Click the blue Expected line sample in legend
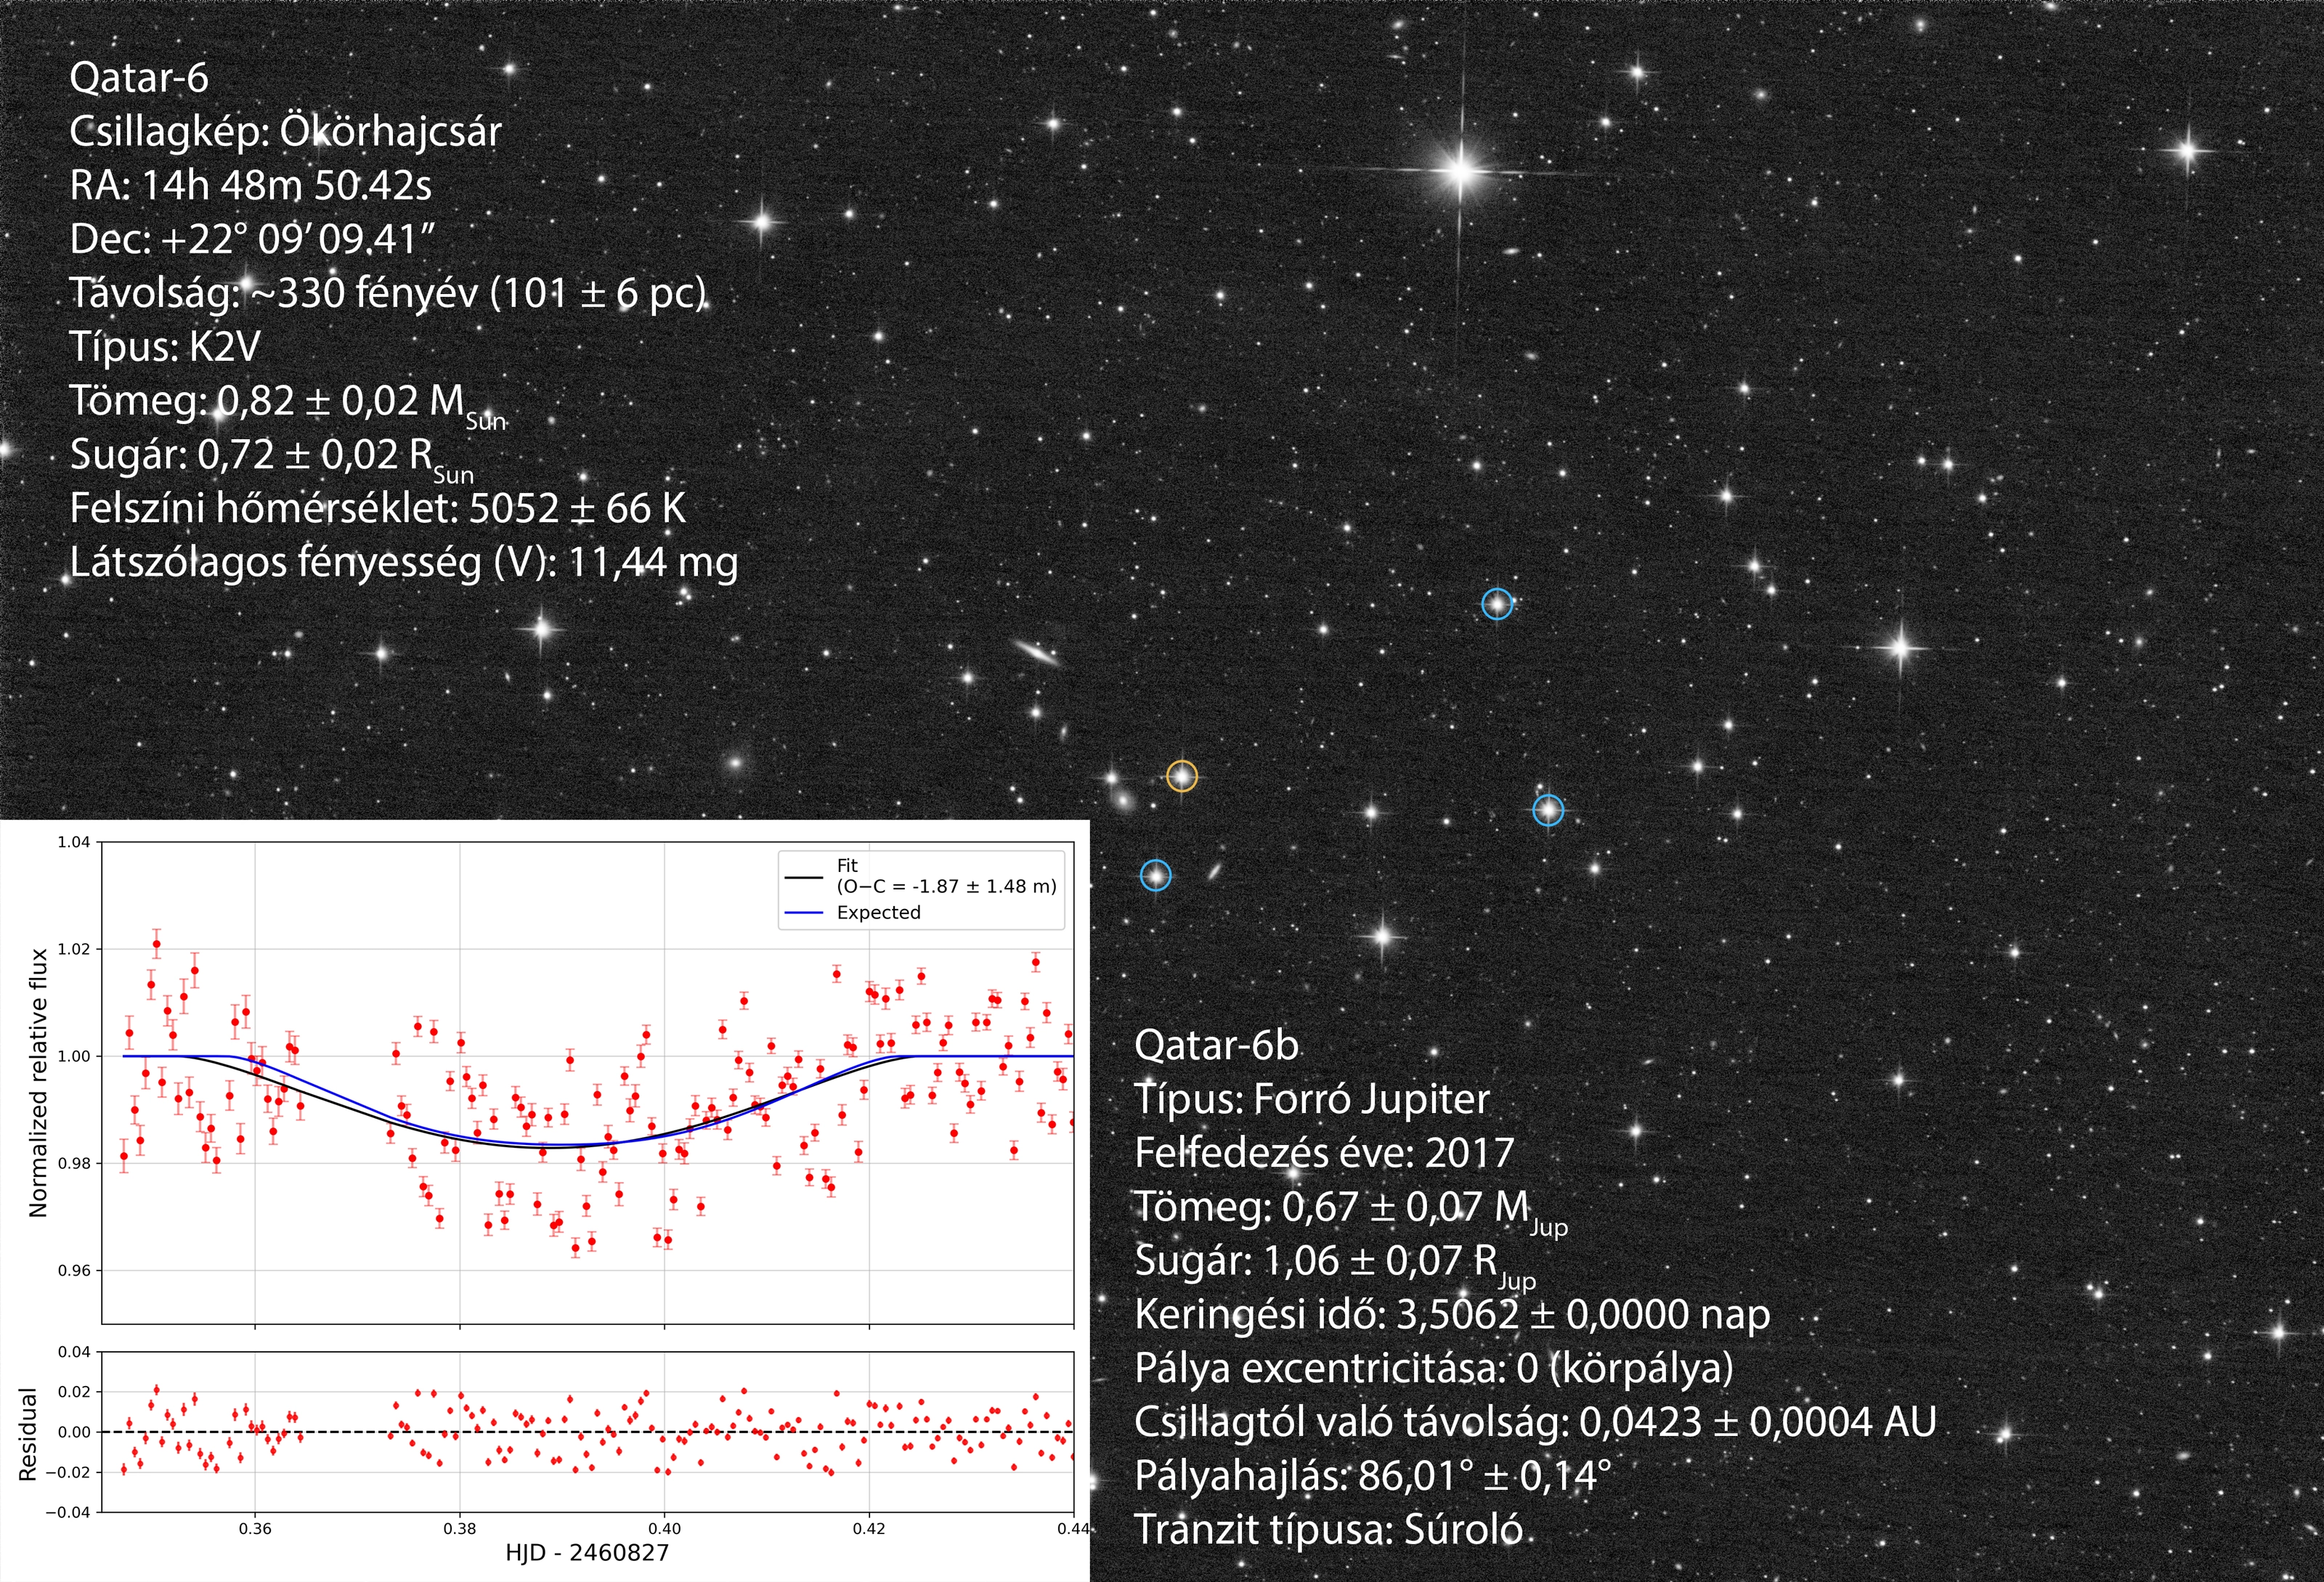Viewport: 2324px width, 1582px height. 804,913
